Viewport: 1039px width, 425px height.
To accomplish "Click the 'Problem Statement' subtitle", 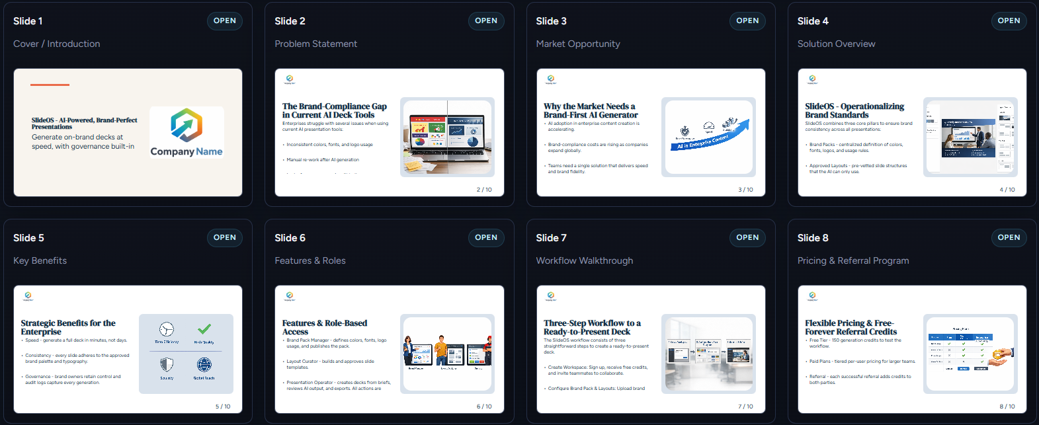I will tap(315, 44).
